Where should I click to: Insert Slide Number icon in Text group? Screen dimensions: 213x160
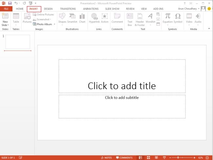pyautogui.click(x=158, y=19)
